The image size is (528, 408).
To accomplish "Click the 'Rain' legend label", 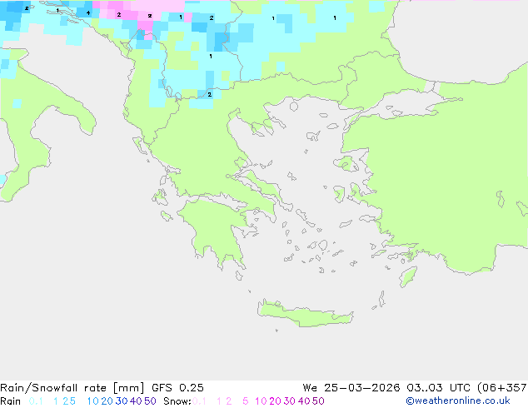I will (x=11, y=401).
